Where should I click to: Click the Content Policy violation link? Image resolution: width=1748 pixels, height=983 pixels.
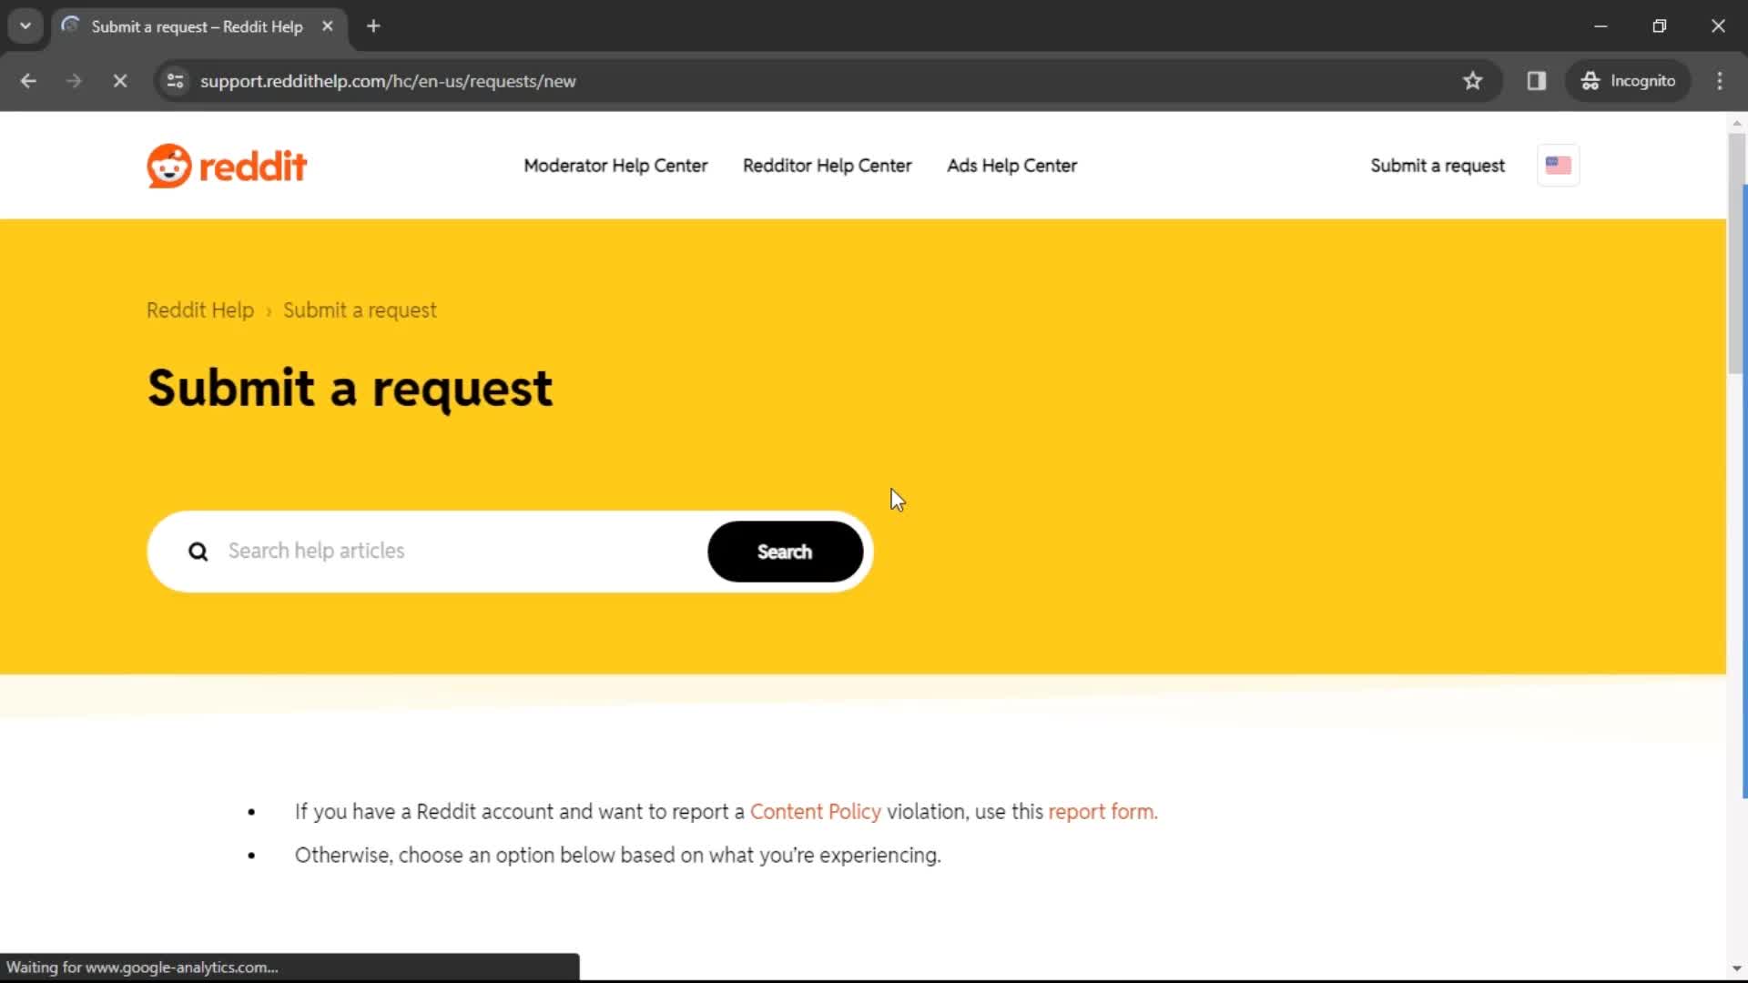coord(815,811)
